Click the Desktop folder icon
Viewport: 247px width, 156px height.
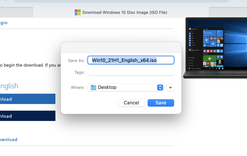coord(93,87)
